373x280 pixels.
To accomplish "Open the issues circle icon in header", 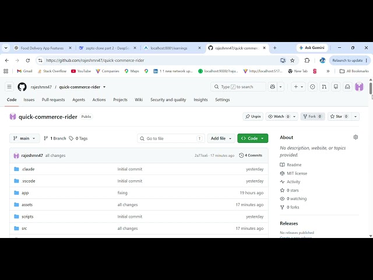I will [312, 87].
